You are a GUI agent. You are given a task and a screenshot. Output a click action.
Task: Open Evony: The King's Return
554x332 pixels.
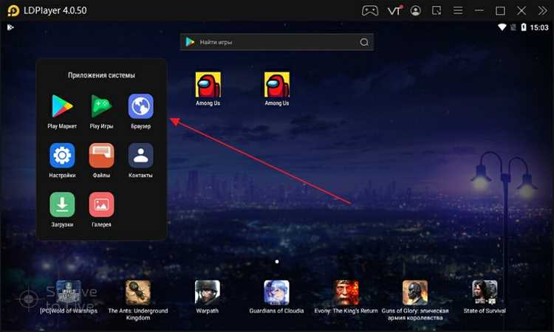tap(346, 293)
